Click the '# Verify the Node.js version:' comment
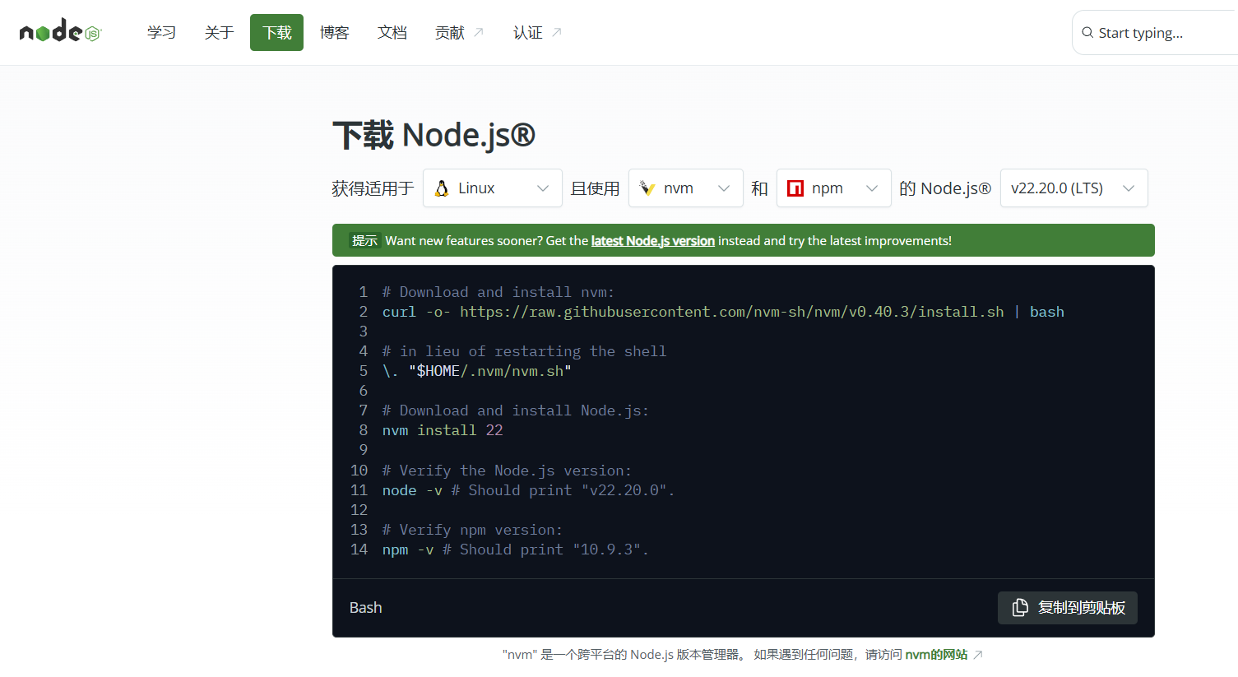Image resolution: width=1238 pixels, height=677 pixels. click(x=507, y=471)
